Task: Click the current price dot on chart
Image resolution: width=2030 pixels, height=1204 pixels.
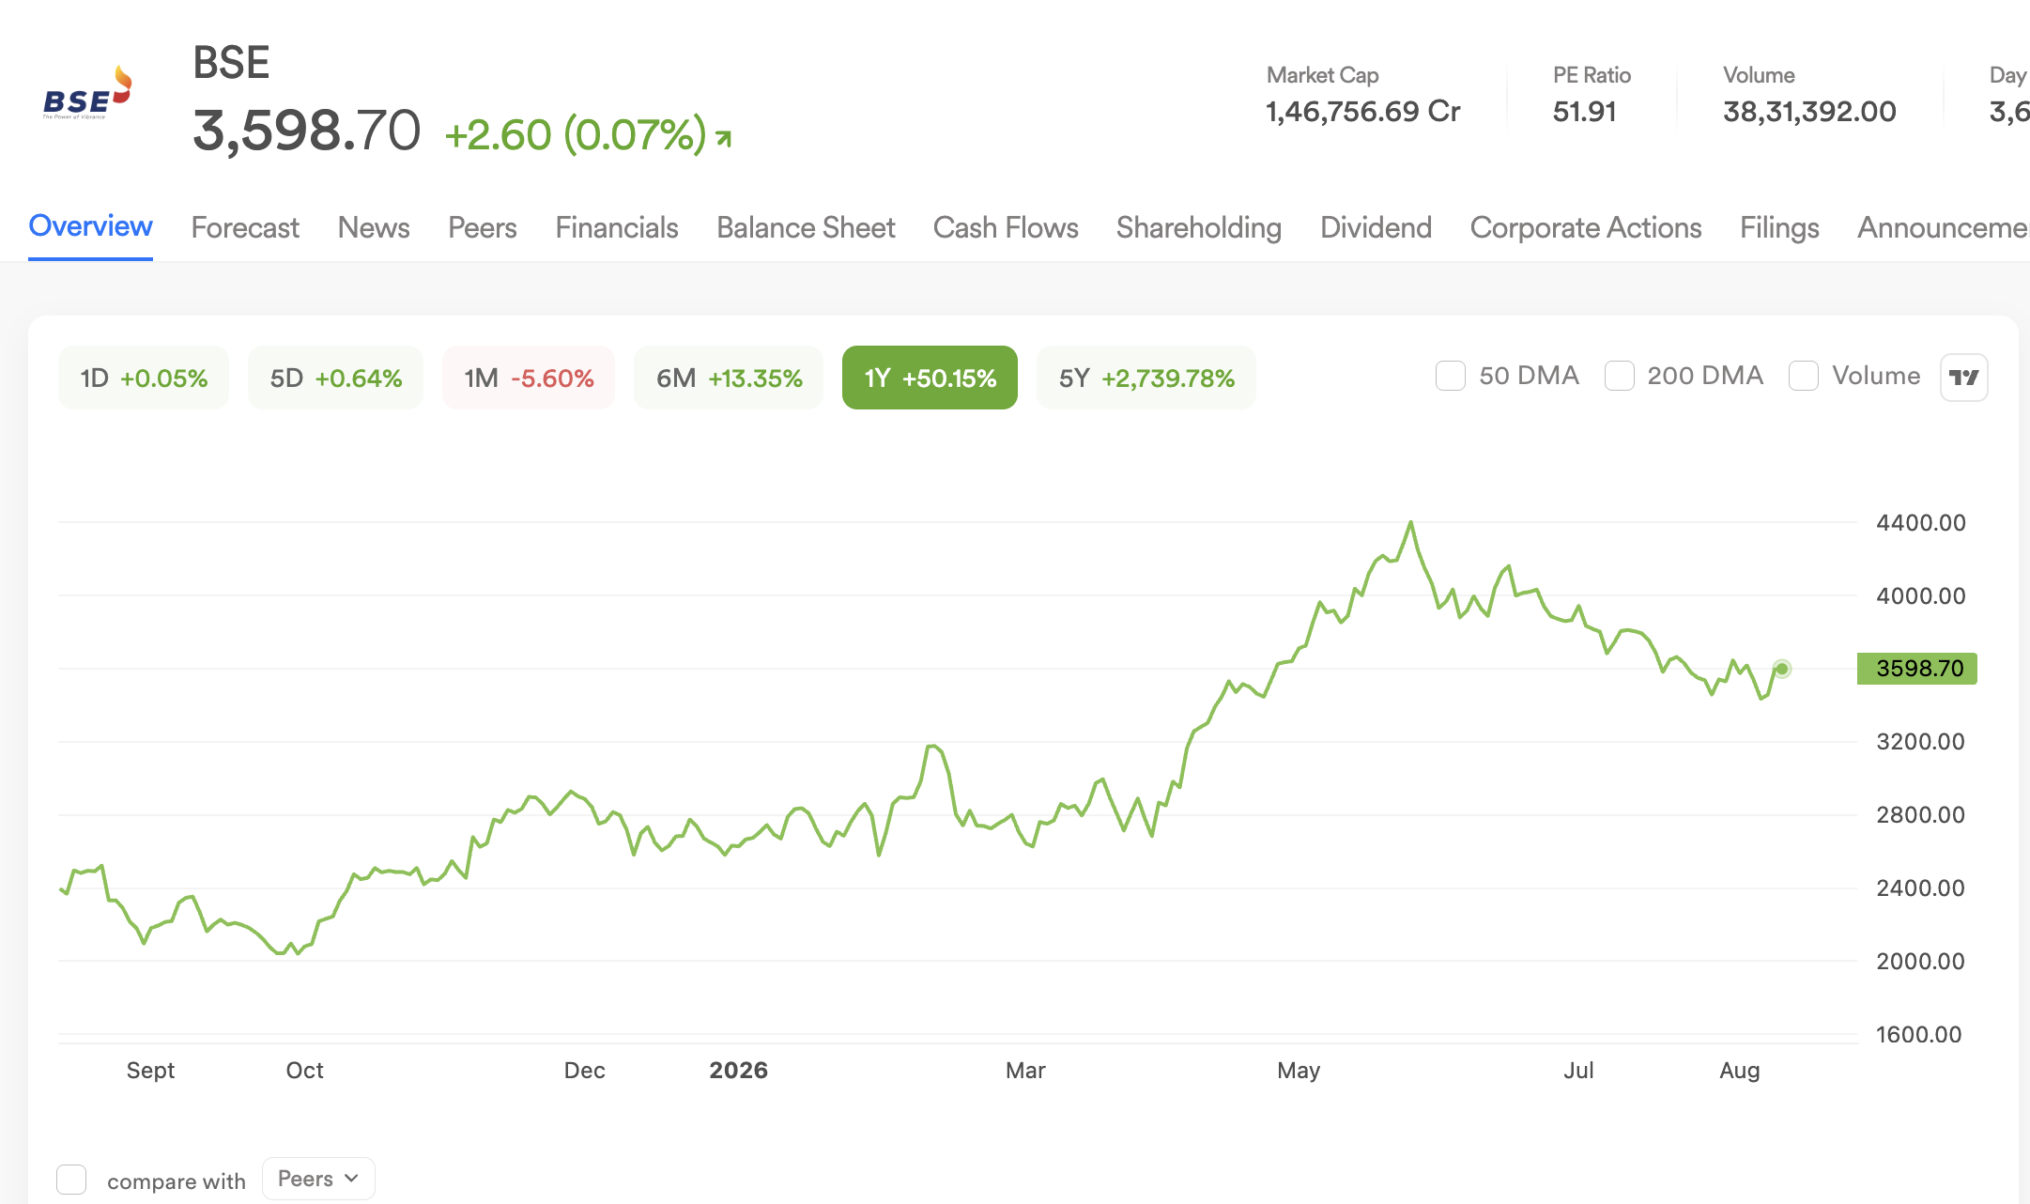Action: click(1781, 669)
